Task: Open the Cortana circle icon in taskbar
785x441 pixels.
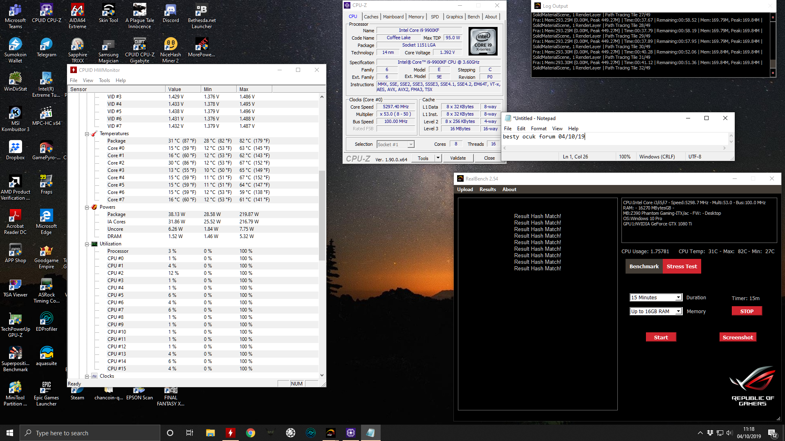Action: point(170,433)
